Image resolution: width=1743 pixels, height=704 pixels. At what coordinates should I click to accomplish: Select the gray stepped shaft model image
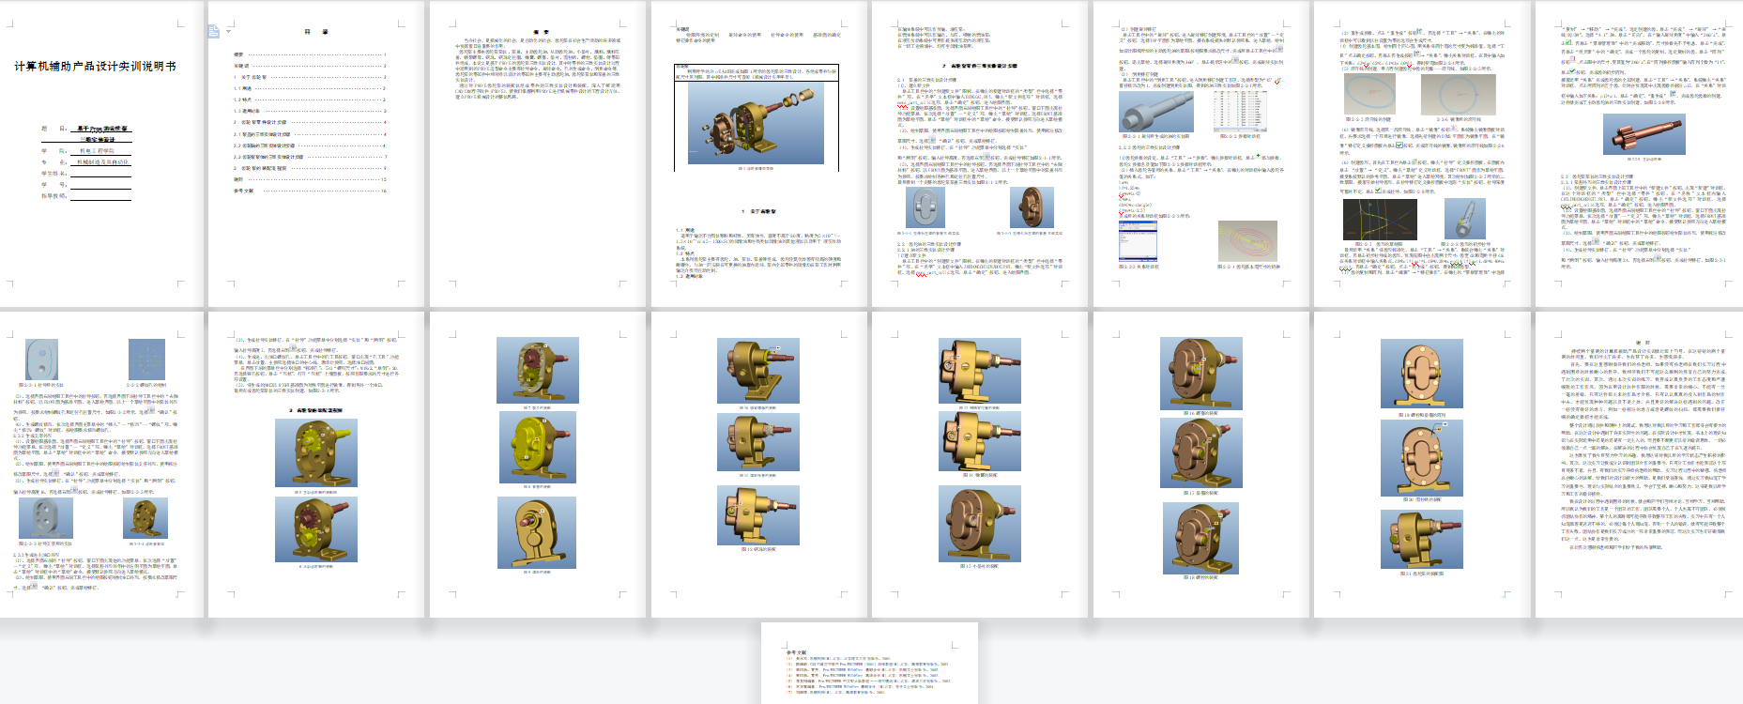point(1155,112)
